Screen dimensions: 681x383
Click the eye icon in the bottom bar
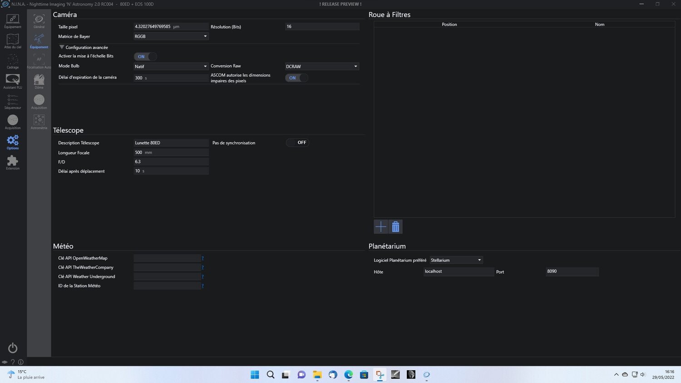click(x=5, y=362)
